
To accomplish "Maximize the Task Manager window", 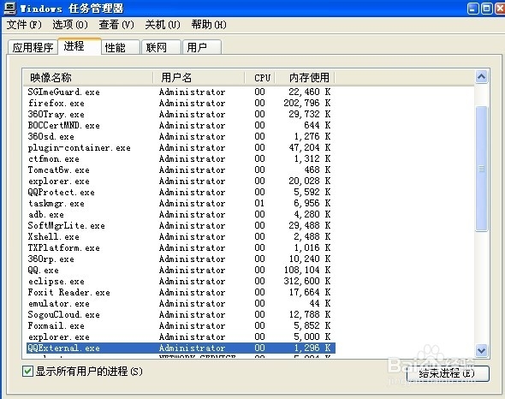I will (487, 9).
